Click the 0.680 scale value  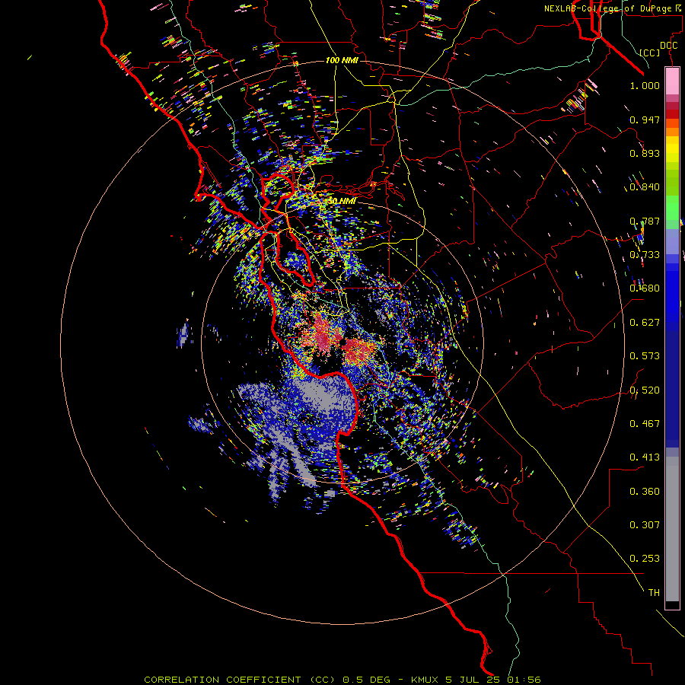(645, 288)
